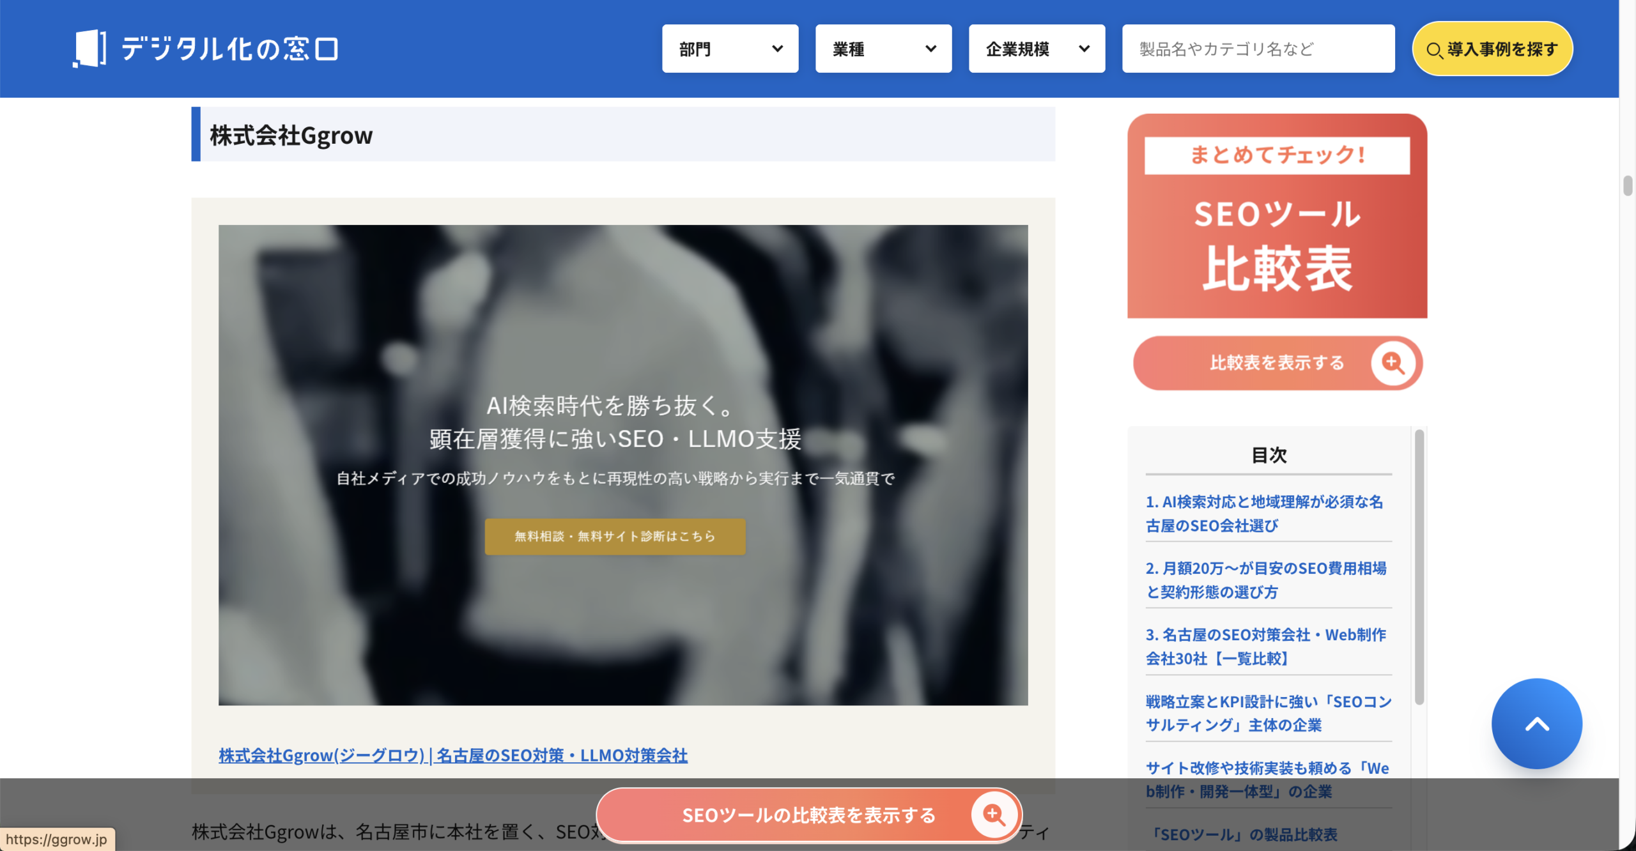Screen dimensions: 1636x851
Task: Open the 企業規模 dropdown
Action: coord(1037,49)
